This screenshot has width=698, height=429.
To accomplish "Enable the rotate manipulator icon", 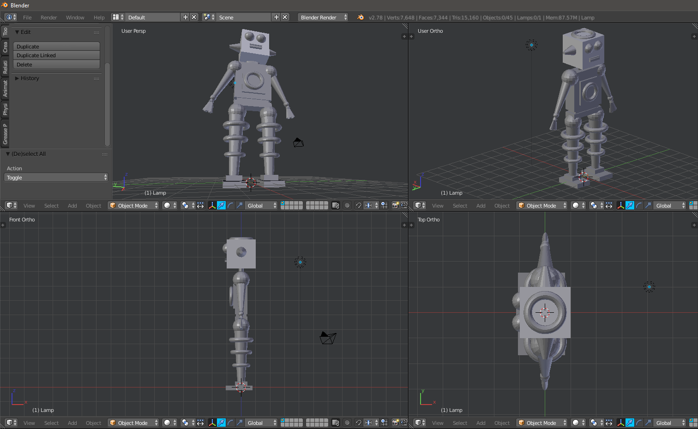I will coord(229,205).
